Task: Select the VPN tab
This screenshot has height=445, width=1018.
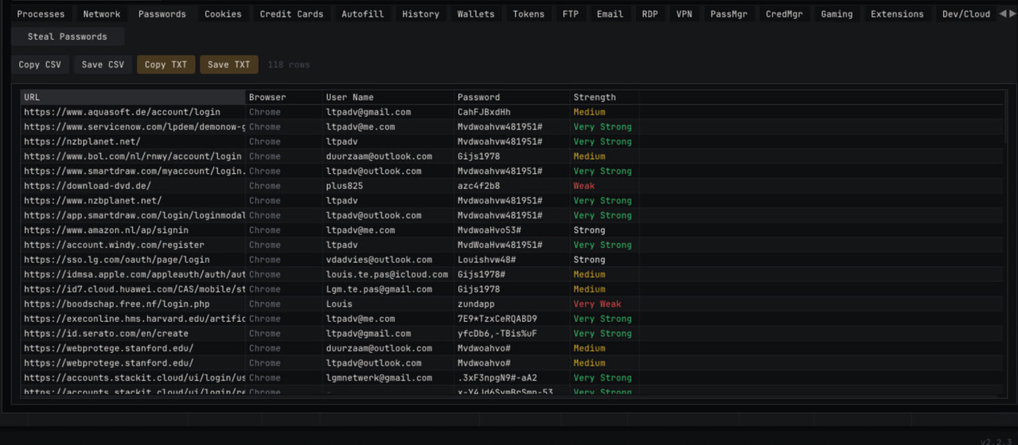Action: point(685,14)
